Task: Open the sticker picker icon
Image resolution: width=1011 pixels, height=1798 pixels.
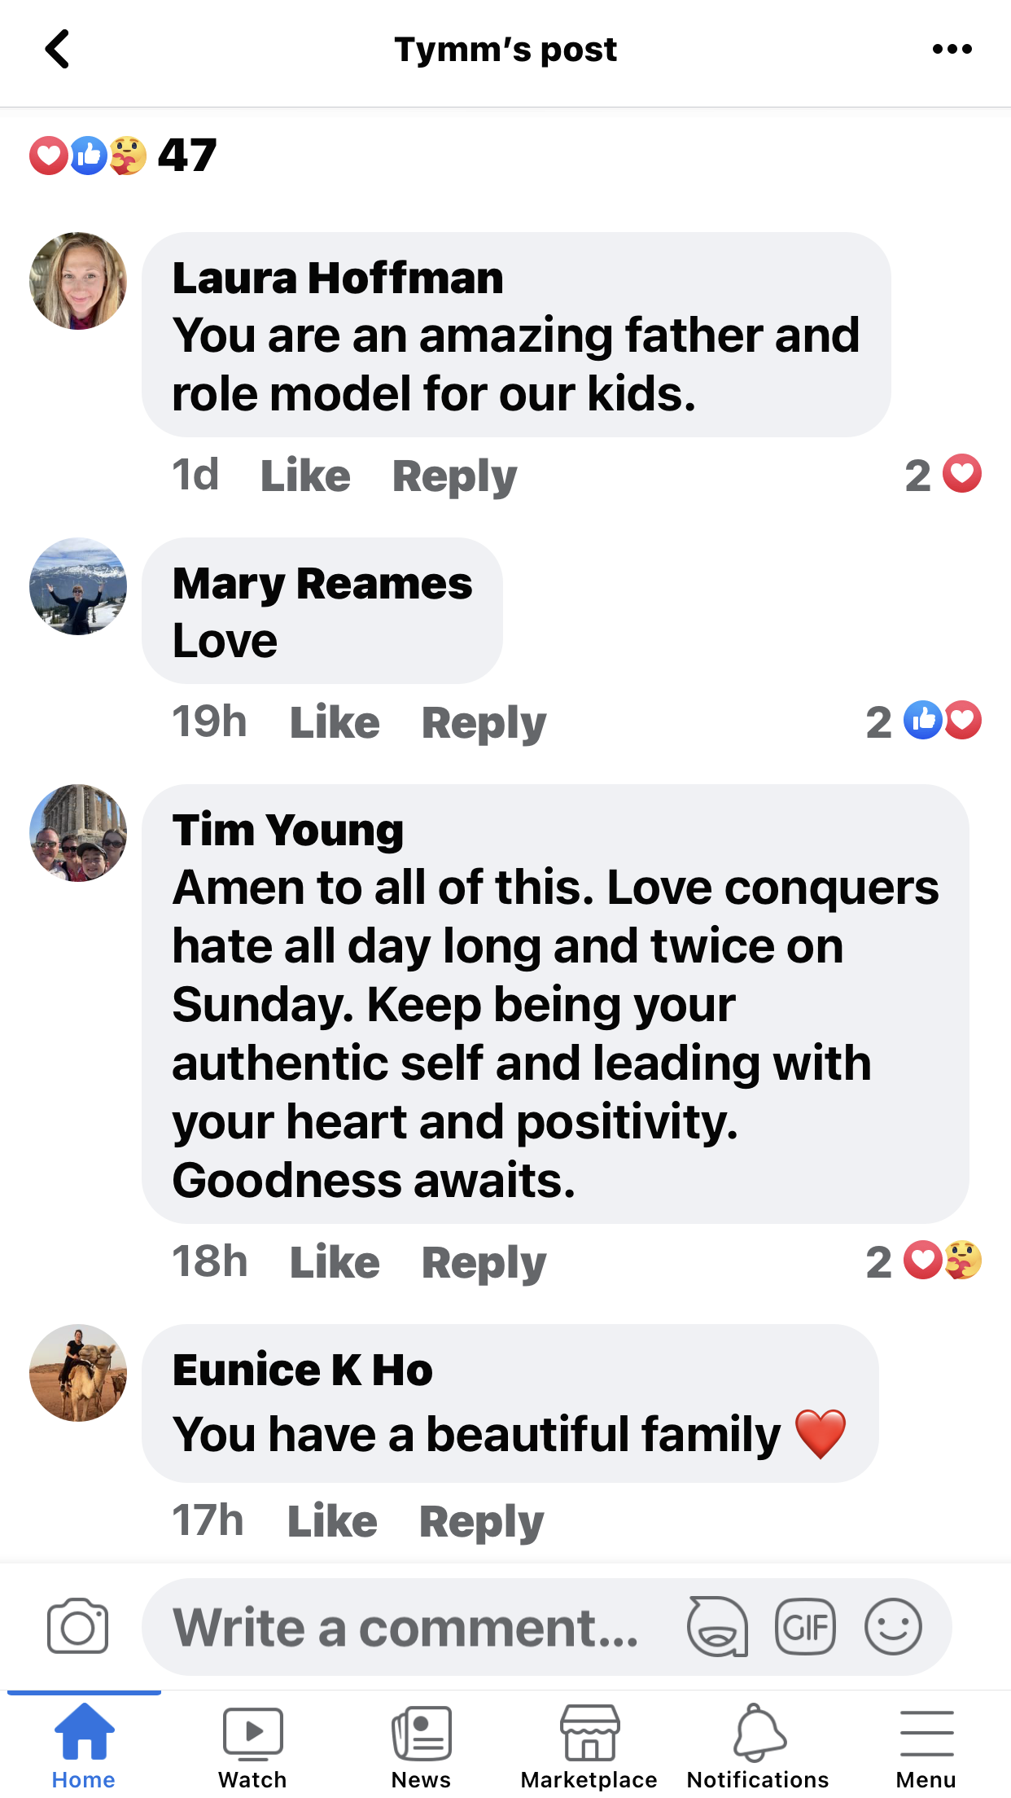Action: pyautogui.click(x=717, y=1626)
